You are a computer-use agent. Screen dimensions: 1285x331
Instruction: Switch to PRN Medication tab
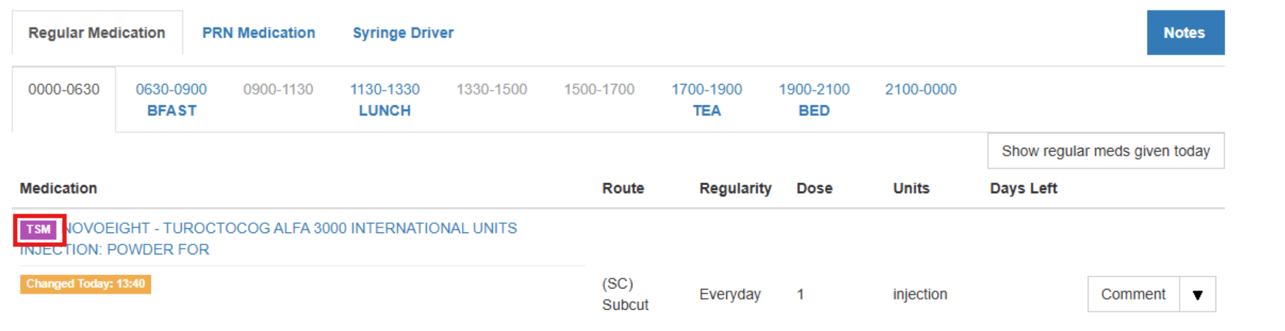tap(259, 33)
